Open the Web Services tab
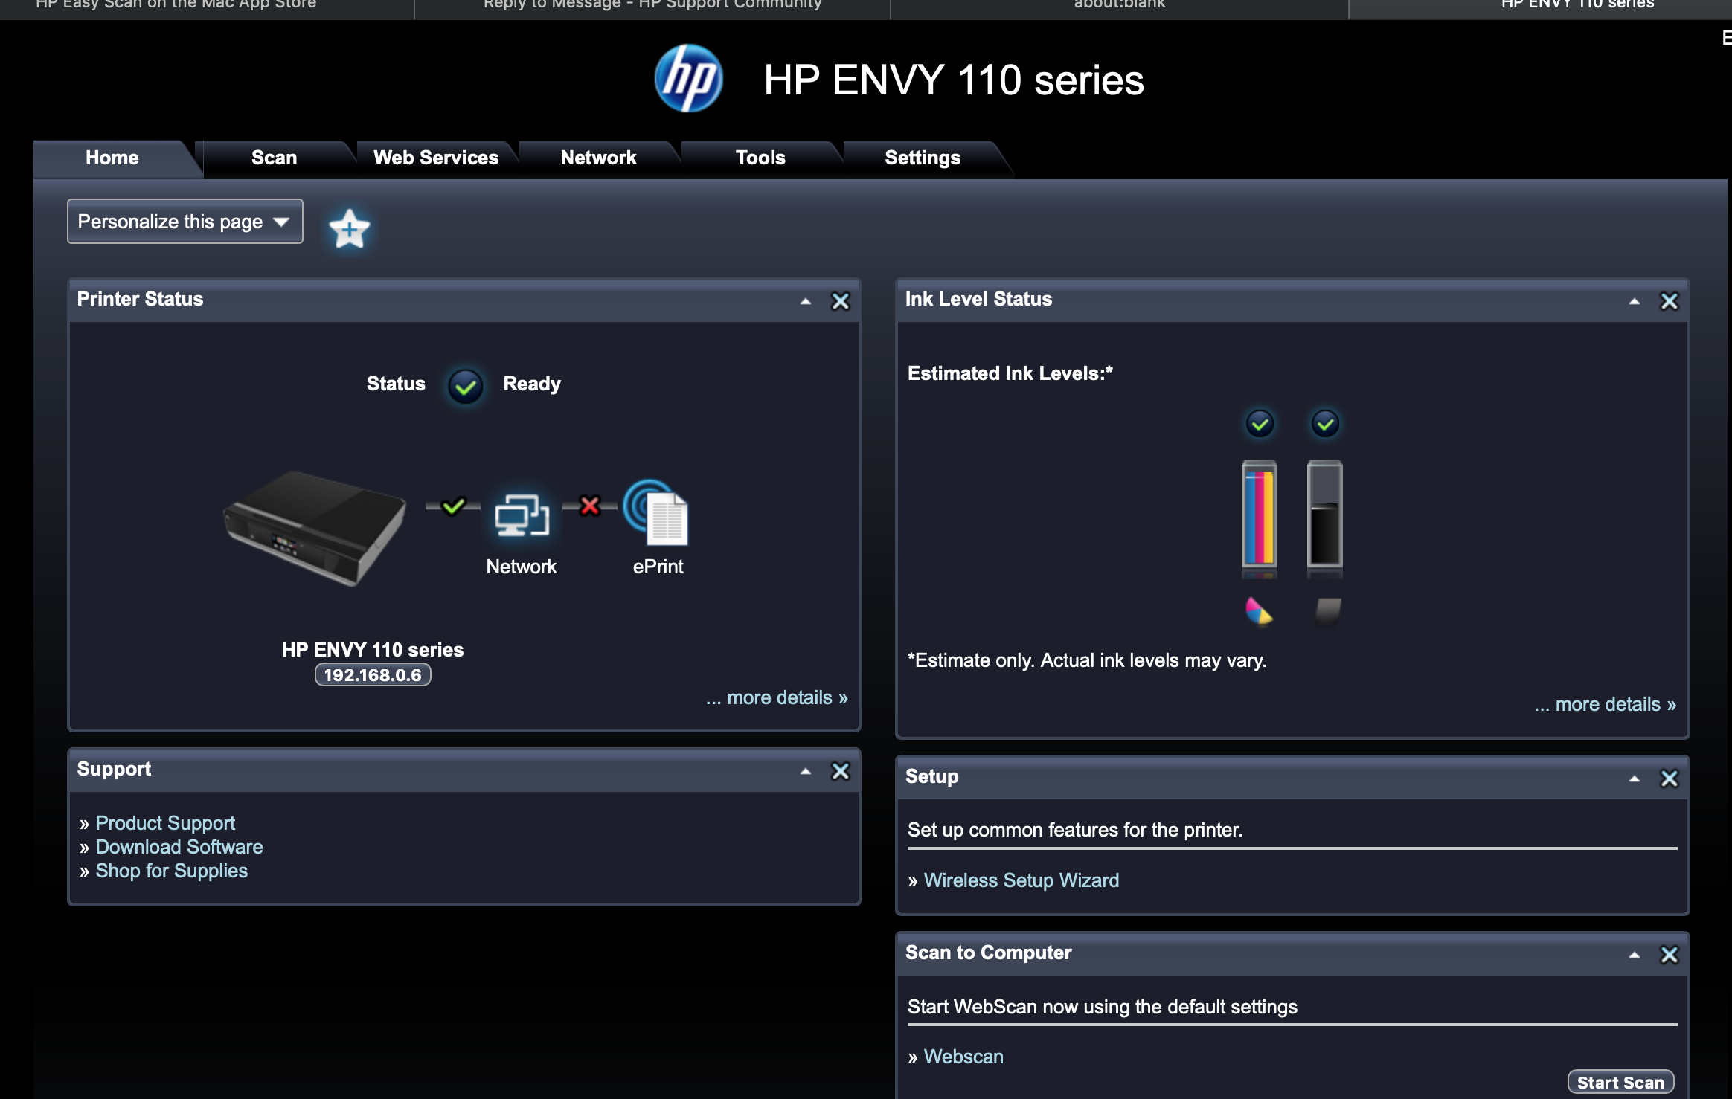 coord(435,157)
